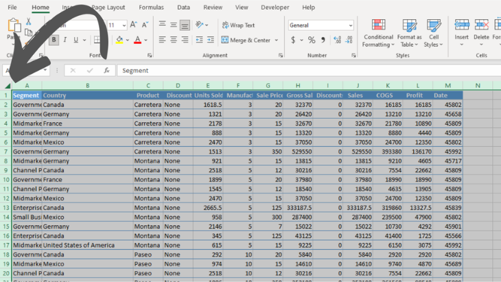Select column H header
Viewport: 501px width, 282px height.
tap(298, 86)
